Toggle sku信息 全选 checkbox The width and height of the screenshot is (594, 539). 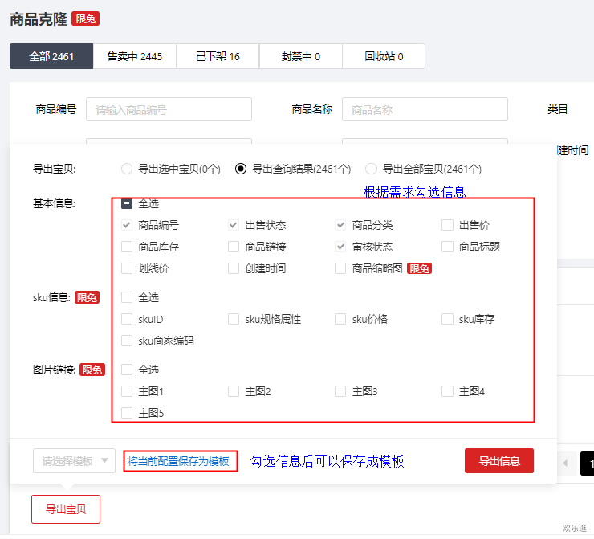pyautogui.click(x=127, y=297)
